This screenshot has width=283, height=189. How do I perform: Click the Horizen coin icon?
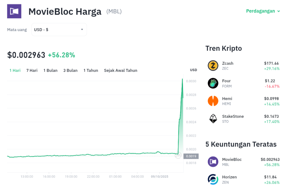213,179
